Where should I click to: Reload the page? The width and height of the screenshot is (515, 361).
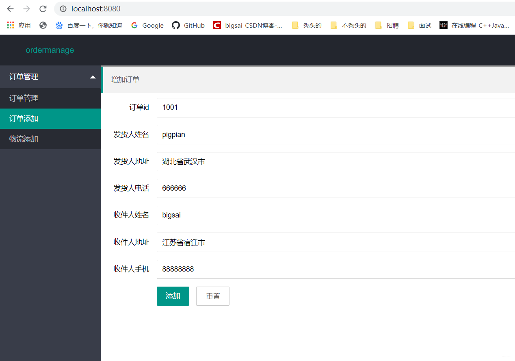(x=43, y=9)
